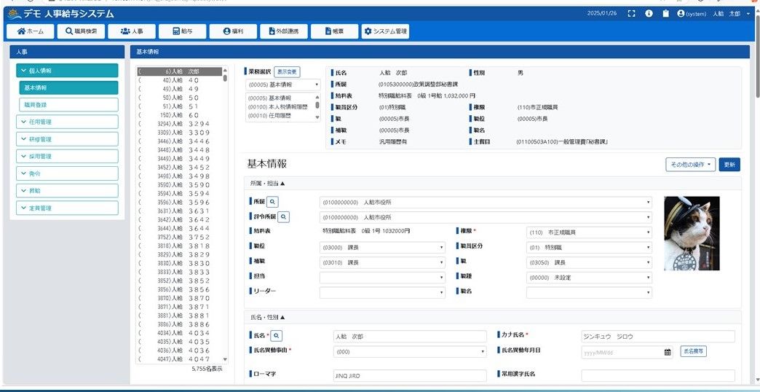Viewport: 760px width, 392px height.
Task: Click the fullscreen toggle icon in header
Action: coord(630,14)
